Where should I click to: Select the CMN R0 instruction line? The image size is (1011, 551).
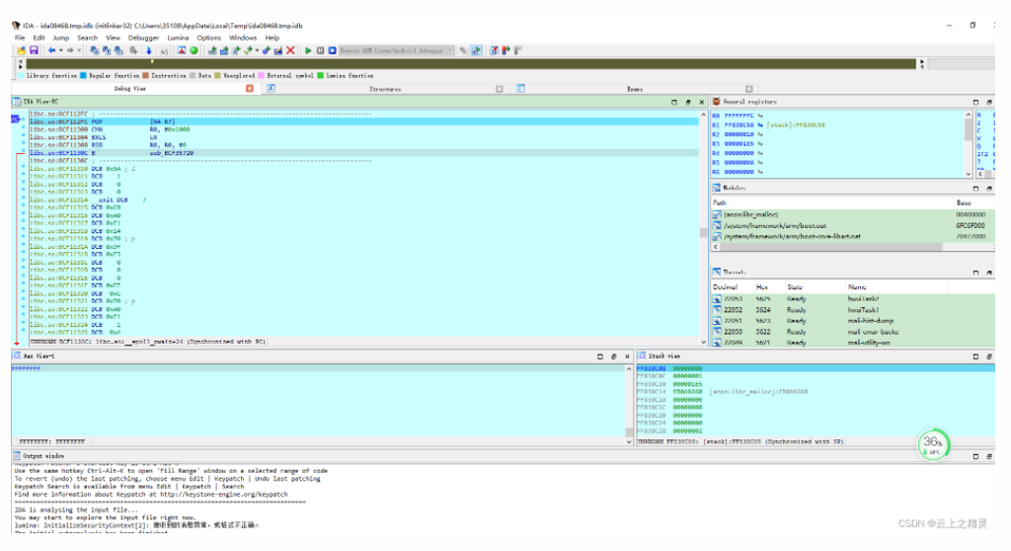(x=363, y=129)
